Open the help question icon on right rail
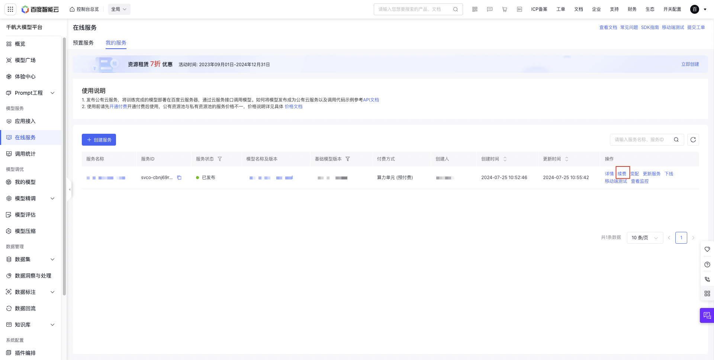Image resolution: width=714 pixels, height=360 pixels. click(x=707, y=265)
